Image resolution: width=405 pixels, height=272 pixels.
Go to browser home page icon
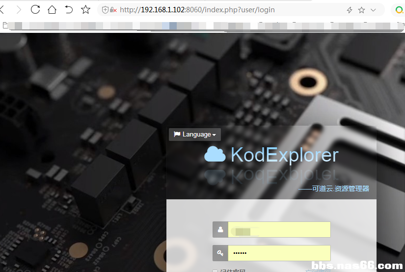click(52, 10)
